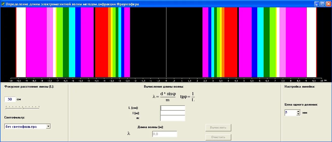
Task: Minimize the Fraunhofer diffraction window
Action: [317, 4]
